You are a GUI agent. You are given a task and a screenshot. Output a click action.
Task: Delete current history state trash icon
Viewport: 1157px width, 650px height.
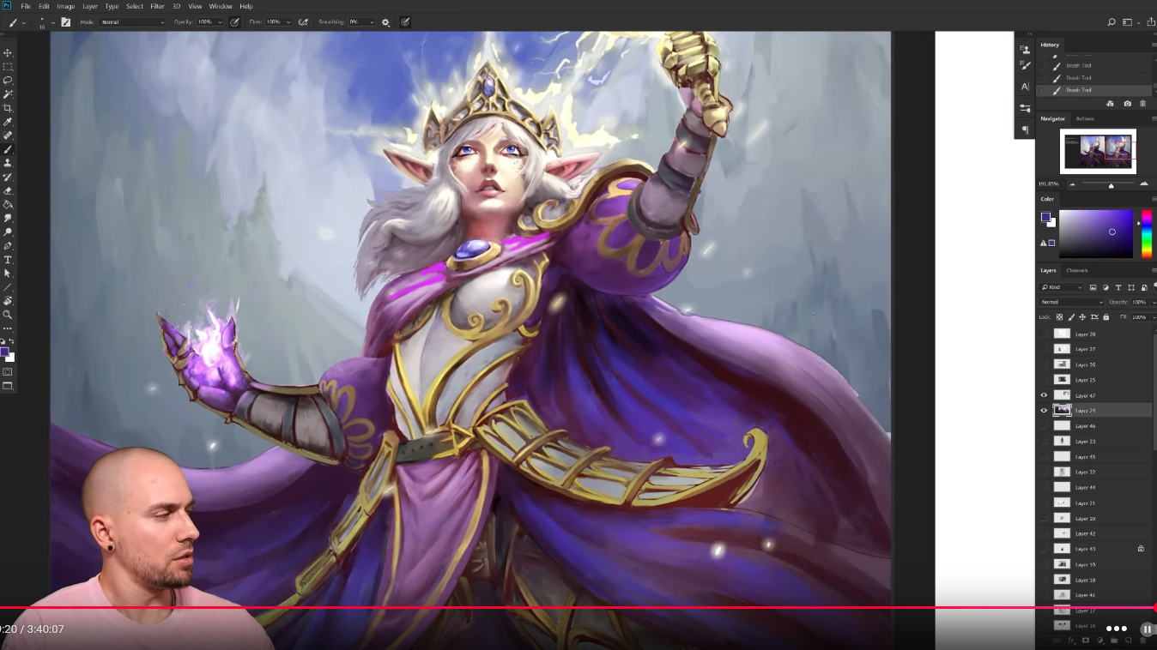pos(1142,104)
